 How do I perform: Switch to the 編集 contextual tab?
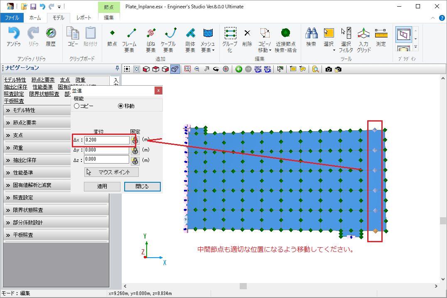pos(108,18)
